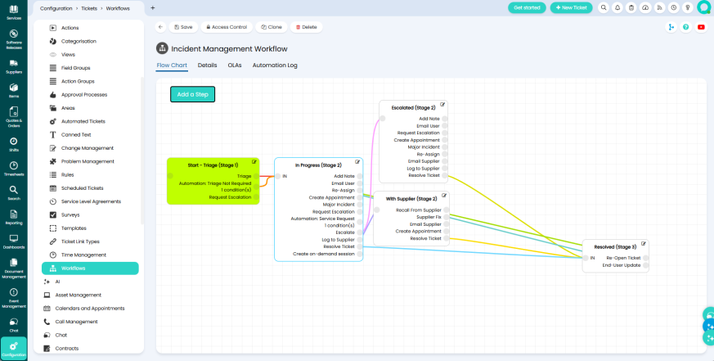Click Resolve Ticket connector in Escalated step
The width and height of the screenshot is (714, 361).
coord(445,175)
